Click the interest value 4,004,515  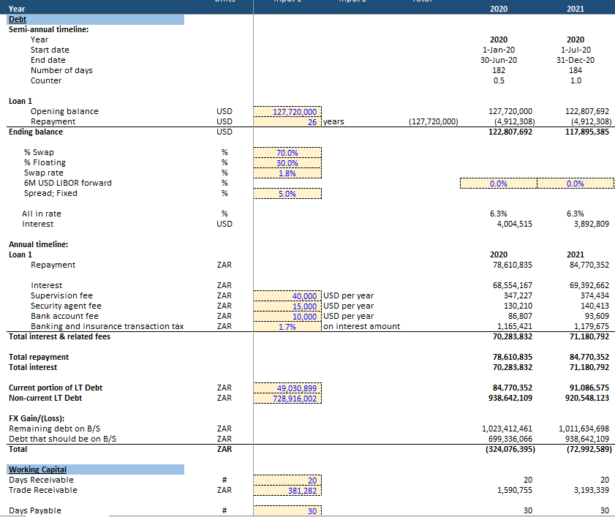coord(515,224)
